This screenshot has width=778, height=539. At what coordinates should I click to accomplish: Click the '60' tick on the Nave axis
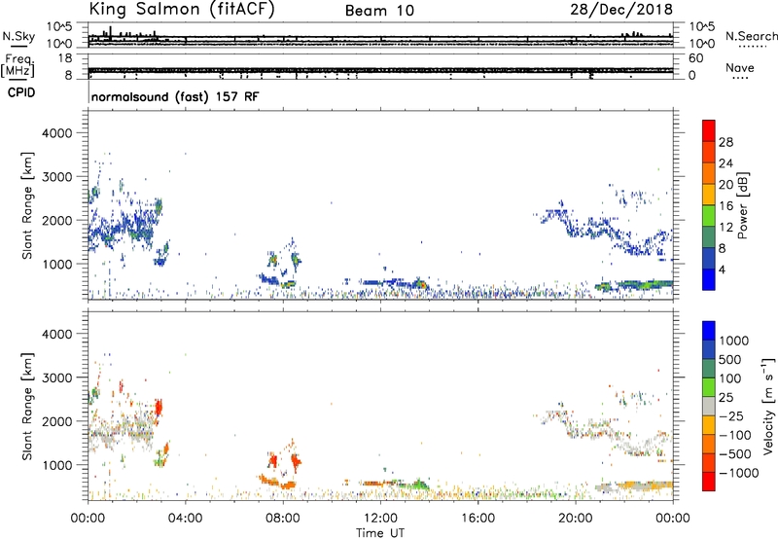pyautogui.click(x=695, y=58)
